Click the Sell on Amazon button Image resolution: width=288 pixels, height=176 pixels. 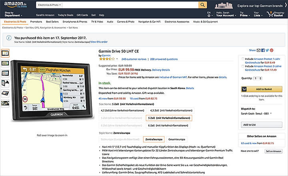[x=274, y=151]
